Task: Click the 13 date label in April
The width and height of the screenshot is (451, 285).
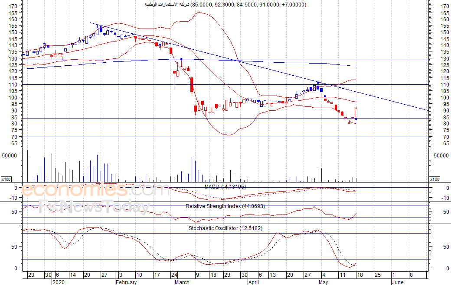Action: click(x=272, y=275)
